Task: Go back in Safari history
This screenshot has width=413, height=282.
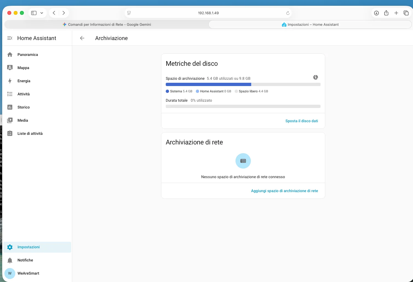Action: tap(54, 13)
